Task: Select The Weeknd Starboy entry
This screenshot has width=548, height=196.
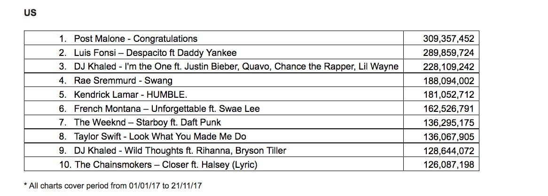Action: tap(147, 123)
